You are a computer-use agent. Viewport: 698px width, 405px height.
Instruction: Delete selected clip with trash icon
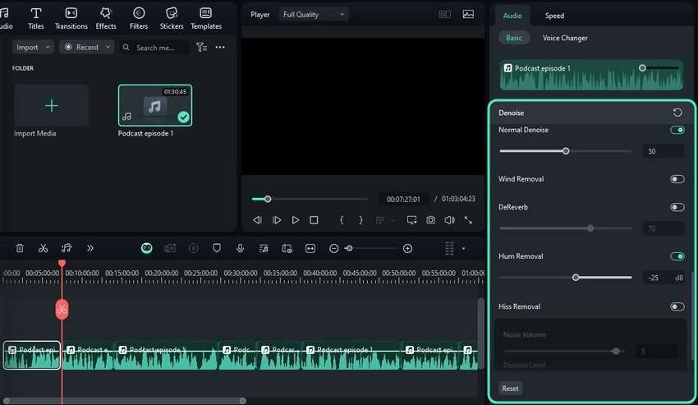point(20,248)
